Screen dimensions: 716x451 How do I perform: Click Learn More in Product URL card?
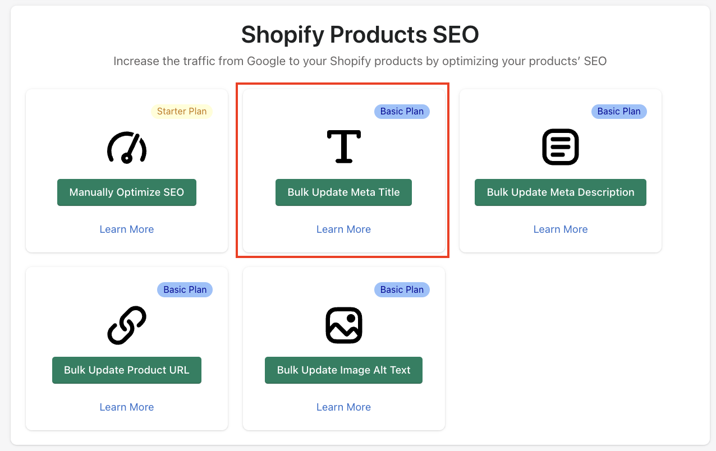(127, 407)
